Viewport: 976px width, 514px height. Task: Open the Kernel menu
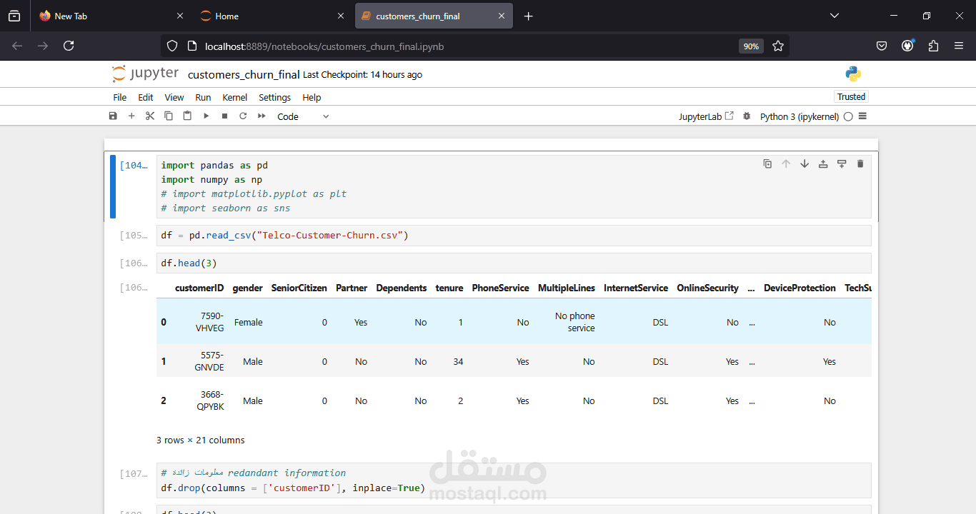coord(234,98)
